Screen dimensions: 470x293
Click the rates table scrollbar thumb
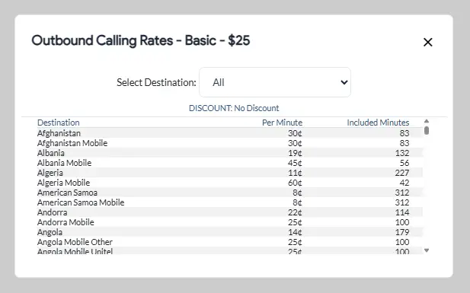coord(427,130)
